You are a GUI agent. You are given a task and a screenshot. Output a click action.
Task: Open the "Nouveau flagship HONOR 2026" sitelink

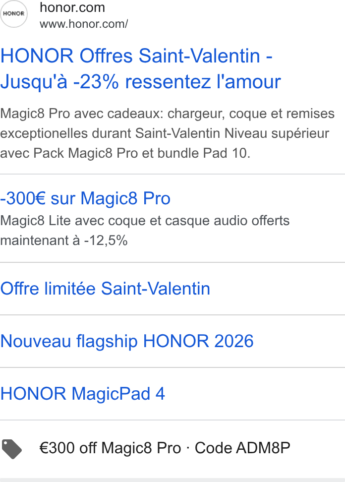point(127,341)
